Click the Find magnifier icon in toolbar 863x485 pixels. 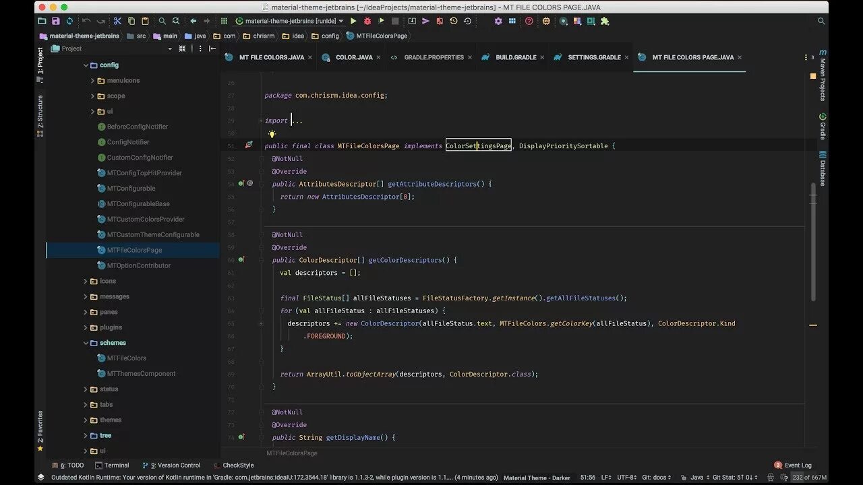pyautogui.click(x=162, y=21)
